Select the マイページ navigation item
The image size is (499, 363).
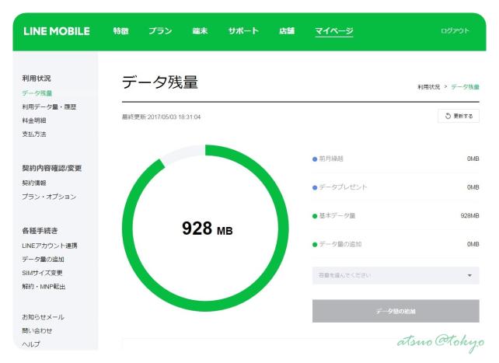pos(334,31)
